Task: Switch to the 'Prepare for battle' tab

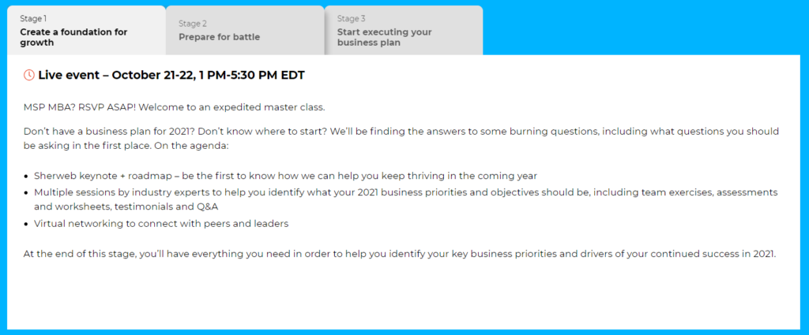Action: pyautogui.click(x=245, y=31)
